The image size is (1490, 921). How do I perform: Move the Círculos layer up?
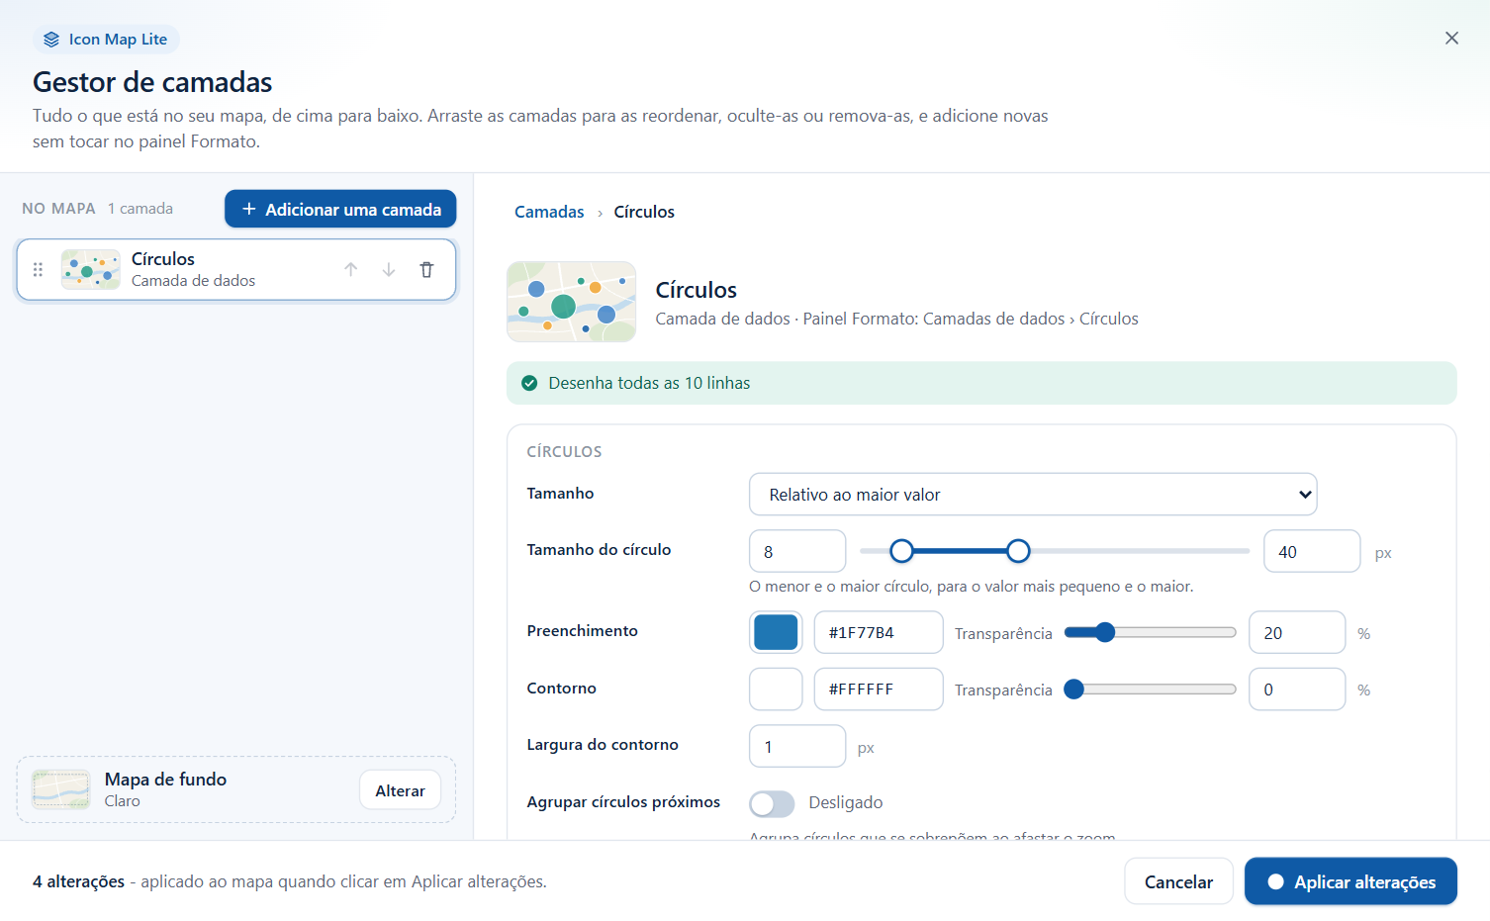351,269
